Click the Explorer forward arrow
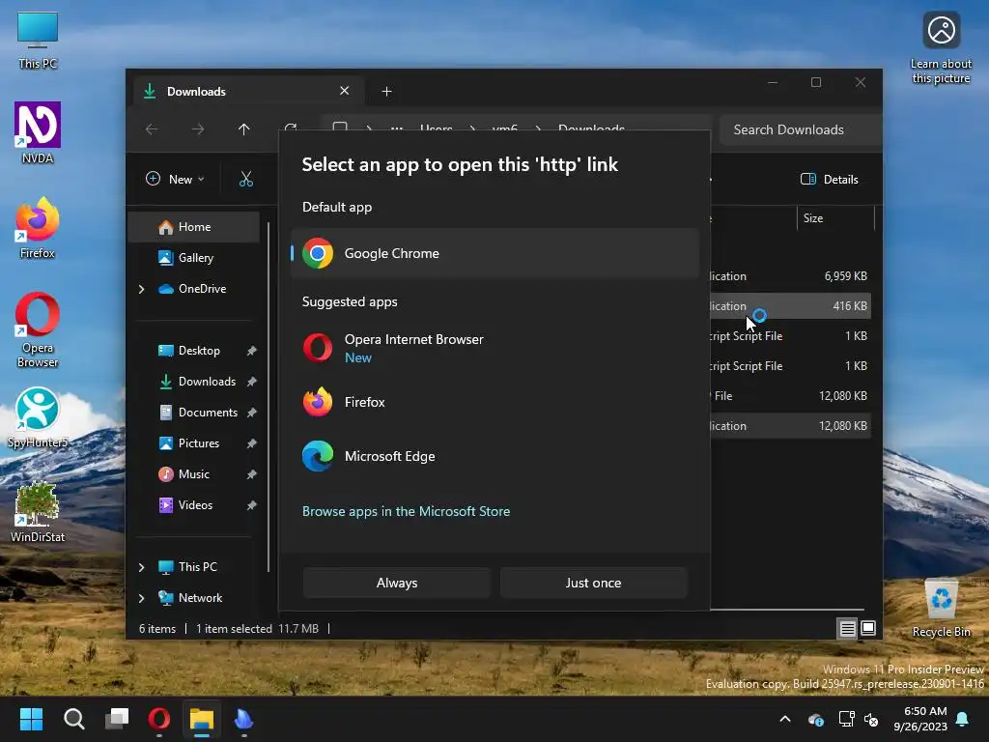This screenshot has height=742, width=989. click(198, 129)
